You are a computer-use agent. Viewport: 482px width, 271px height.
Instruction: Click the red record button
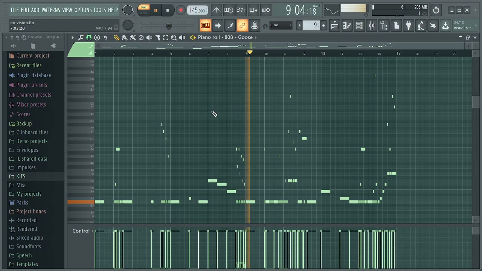[181, 11]
